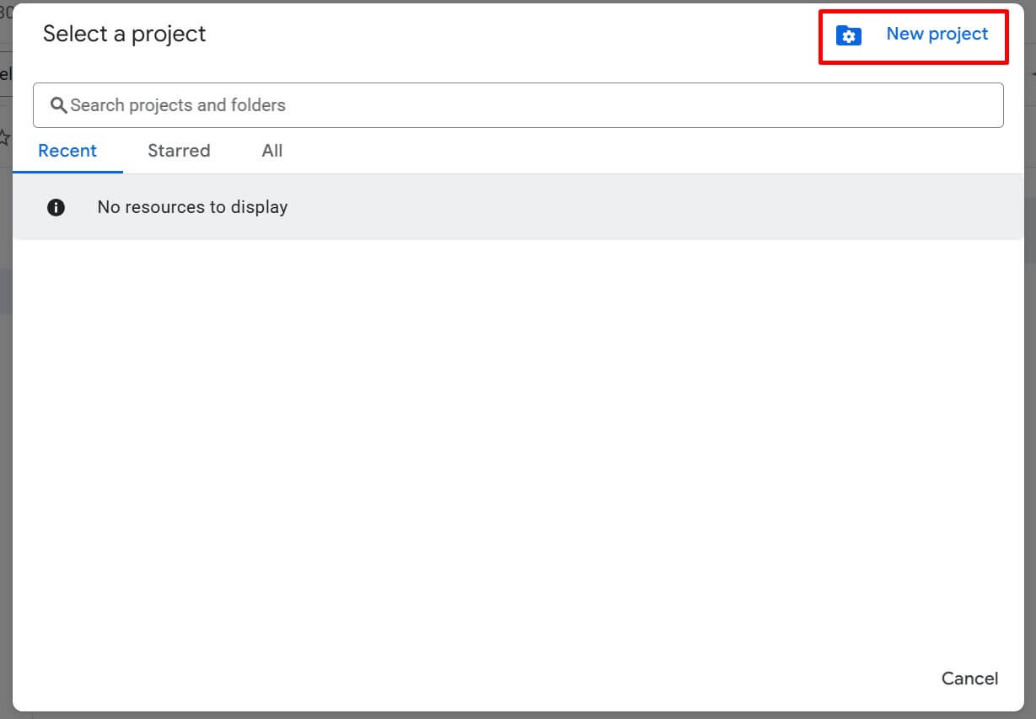This screenshot has height=719, width=1036.
Task: Click the dimmed backdrop right of the dialog
Action: pos(1030,379)
